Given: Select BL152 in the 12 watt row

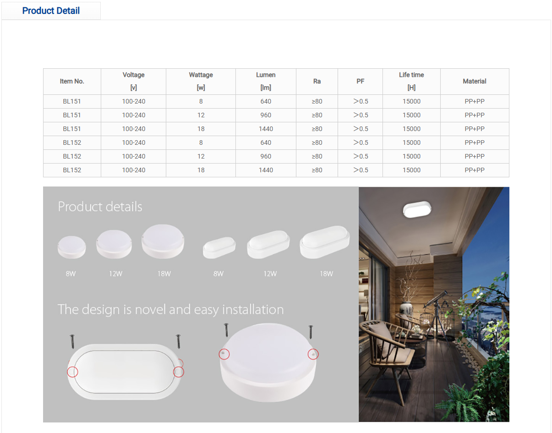Looking at the screenshot, I should (x=72, y=156).
